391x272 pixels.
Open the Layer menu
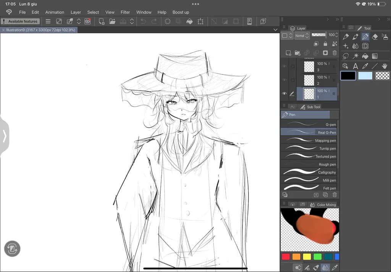(76, 12)
